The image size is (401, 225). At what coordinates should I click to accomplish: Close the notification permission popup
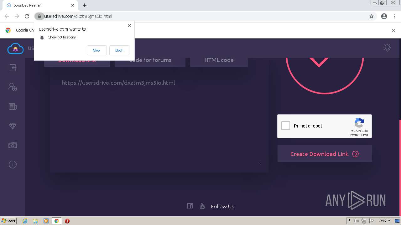click(129, 26)
